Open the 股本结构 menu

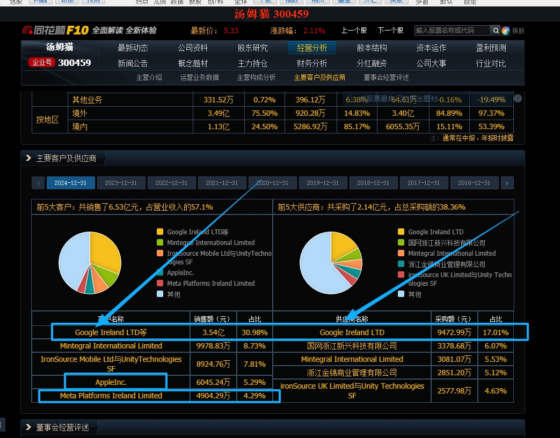pyautogui.click(x=372, y=48)
